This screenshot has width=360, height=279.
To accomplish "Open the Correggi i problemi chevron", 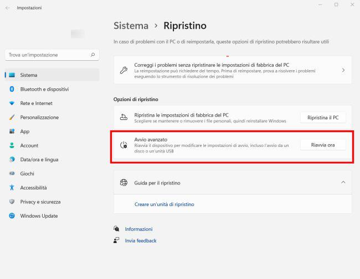I will coord(343,71).
